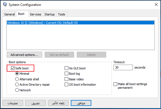Viewport: 161px width, 109px height.
Task: Open the Tools tab
Action: [x=62, y=14]
